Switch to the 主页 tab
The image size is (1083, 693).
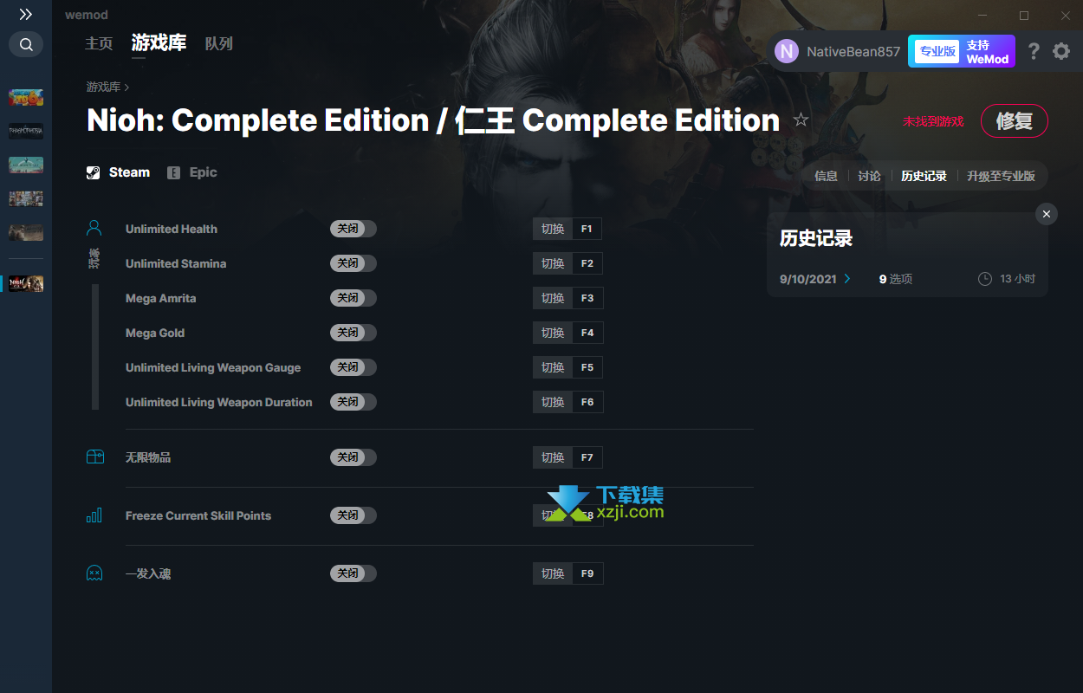tap(99, 43)
